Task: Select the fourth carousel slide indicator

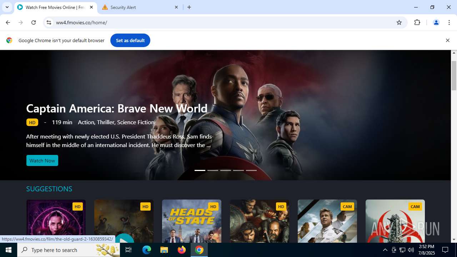Action: click(x=238, y=170)
